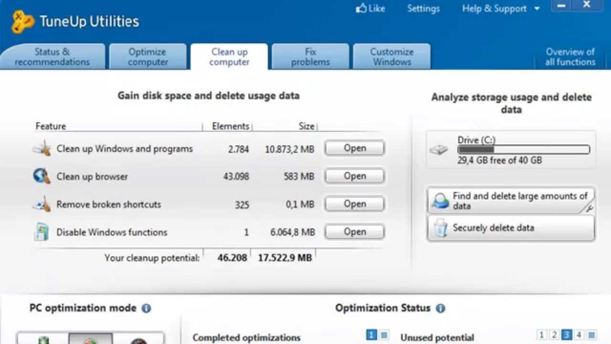Image resolution: width=611 pixels, height=344 pixels.
Task: Switch to Status & recommendations tab
Action: 52,57
